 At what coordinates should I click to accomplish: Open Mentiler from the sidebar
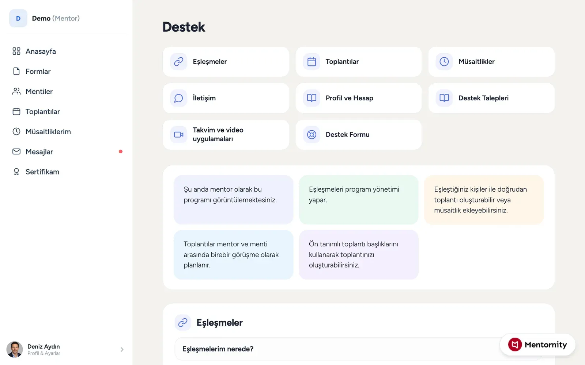pyautogui.click(x=66, y=91)
